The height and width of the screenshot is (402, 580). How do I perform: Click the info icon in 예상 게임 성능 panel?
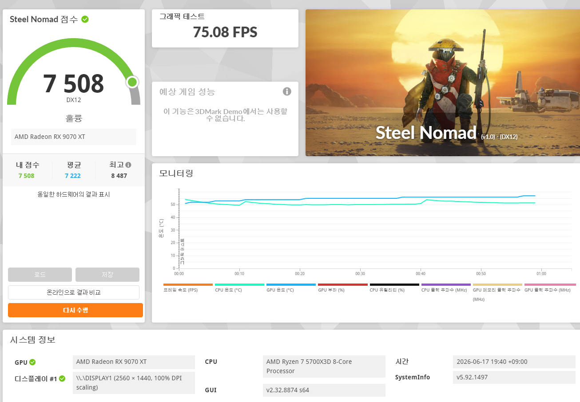[287, 91]
